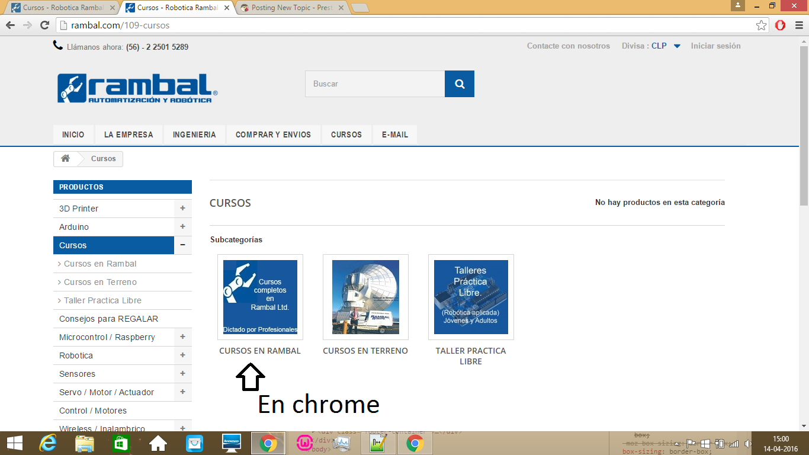Expand the 3D Printer category
Viewport: 809px width, 455px height.
(x=182, y=209)
